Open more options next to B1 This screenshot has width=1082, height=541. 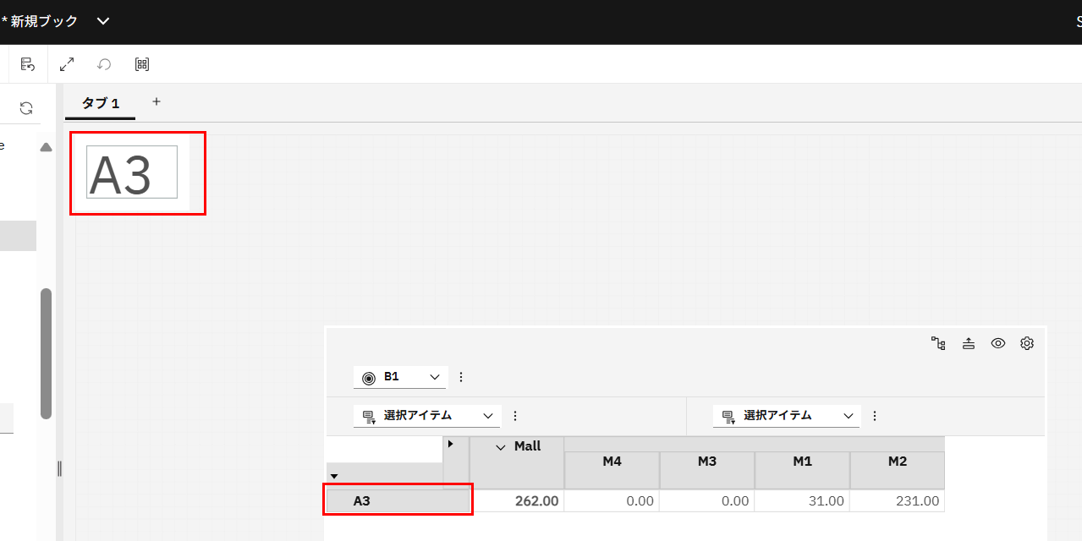coord(461,377)
